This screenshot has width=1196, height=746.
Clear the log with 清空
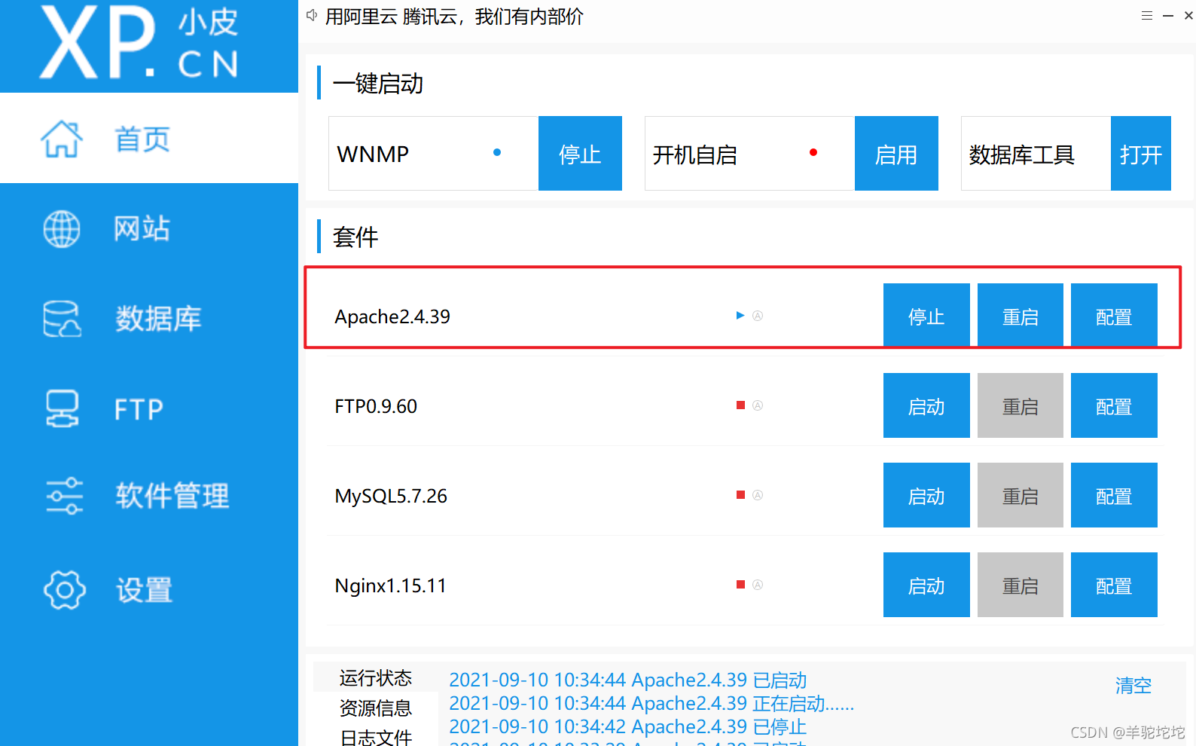(1133, 685)
